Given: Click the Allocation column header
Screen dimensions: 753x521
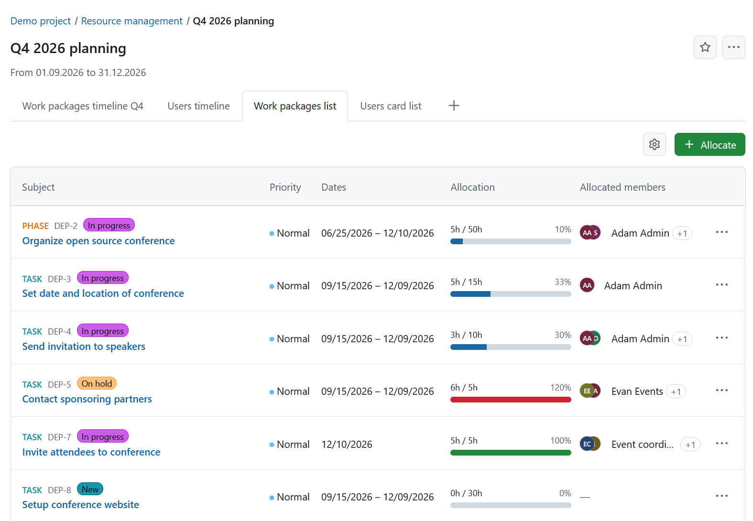Looking at the screenshot, I should (x=472, y=187).
